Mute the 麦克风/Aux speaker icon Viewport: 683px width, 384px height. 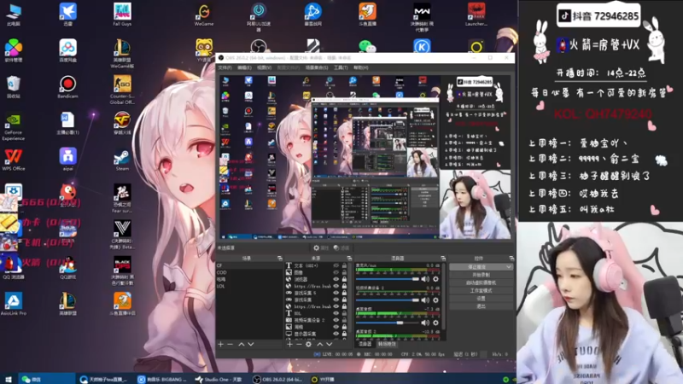[x=425, y=279]
